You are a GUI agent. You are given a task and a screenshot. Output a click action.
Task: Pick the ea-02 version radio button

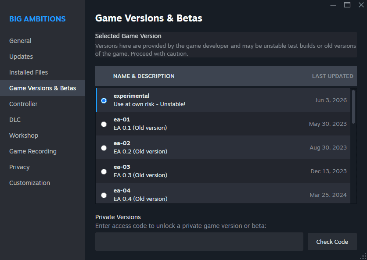click(104, 148)
